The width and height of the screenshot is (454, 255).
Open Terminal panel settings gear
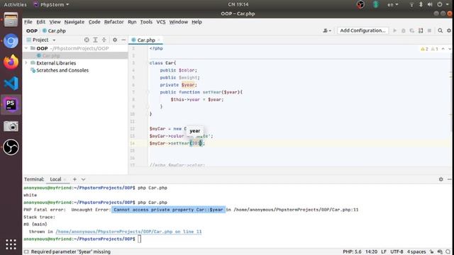(x=441, y=179)
